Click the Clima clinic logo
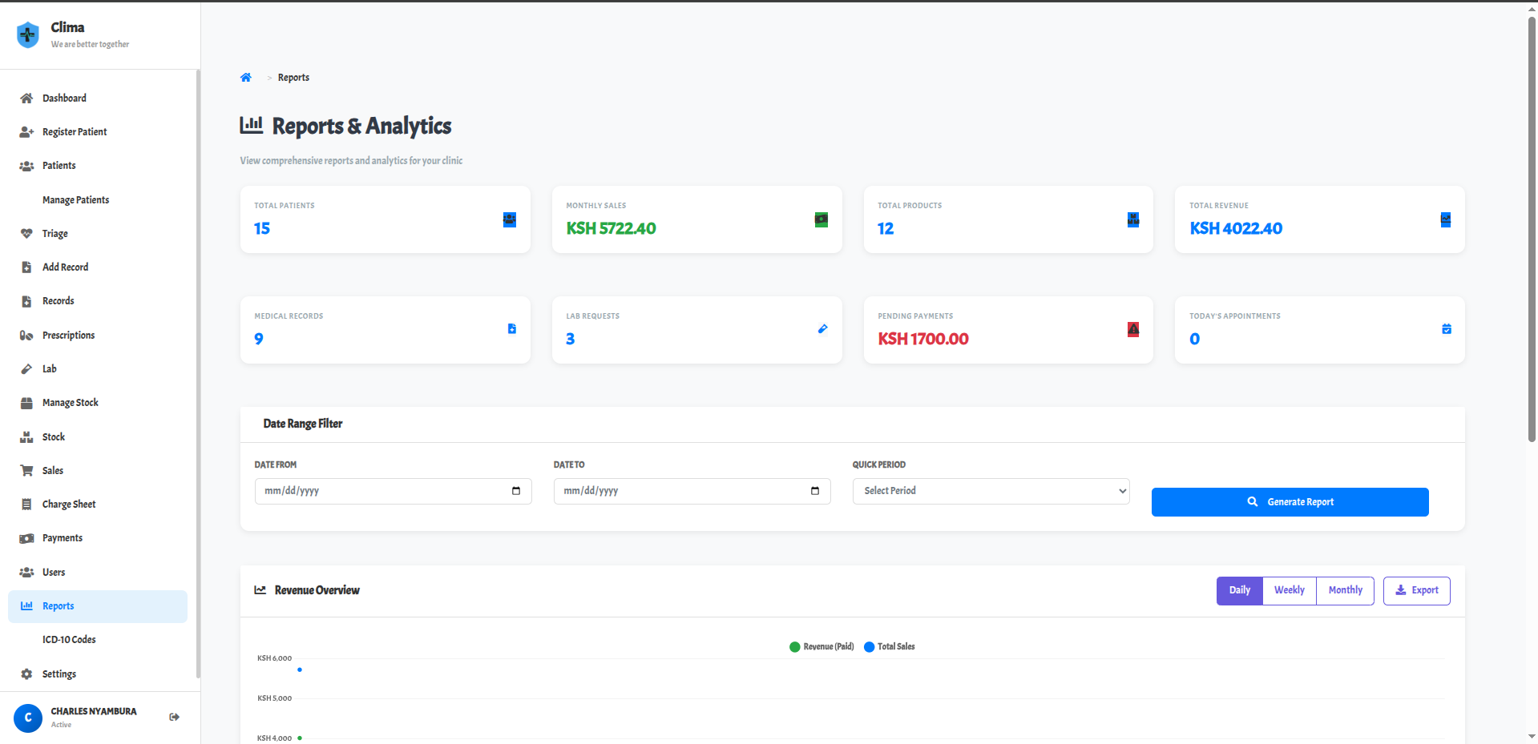 click(28, 34)
